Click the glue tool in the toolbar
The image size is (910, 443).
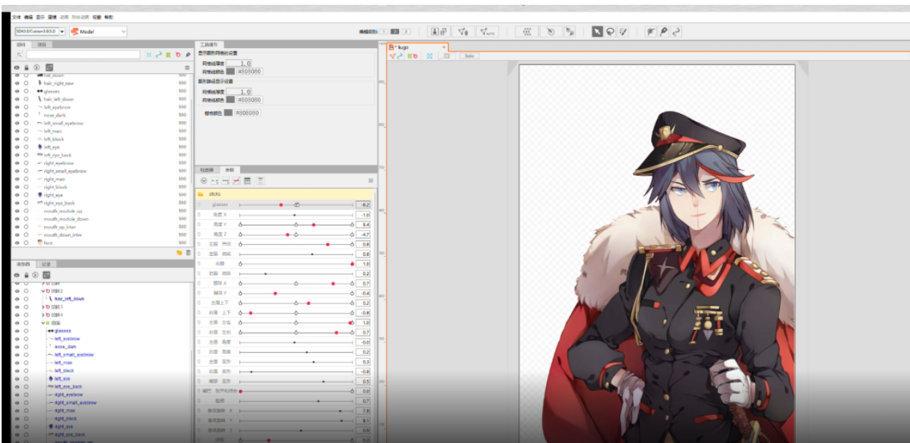click(570, 31)
